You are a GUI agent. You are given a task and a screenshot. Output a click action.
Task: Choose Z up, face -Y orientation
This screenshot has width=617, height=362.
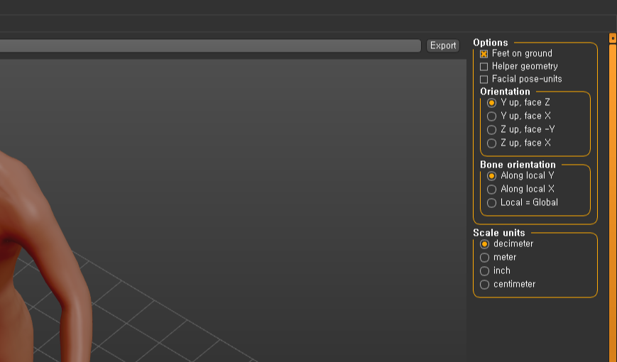[x=491, y=129]
